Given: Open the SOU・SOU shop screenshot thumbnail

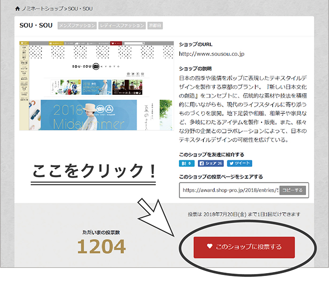Looking at the screenshot, I should [x=97, y=86].
